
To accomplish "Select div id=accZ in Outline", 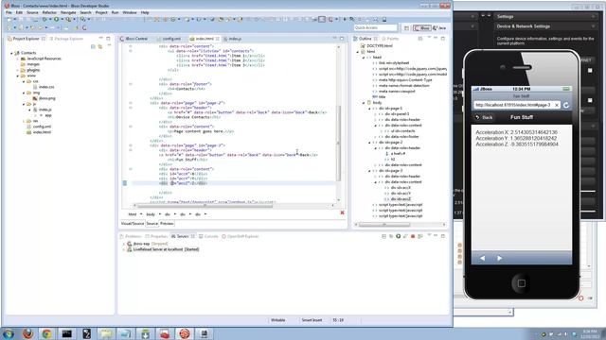I will click(401, 199).
